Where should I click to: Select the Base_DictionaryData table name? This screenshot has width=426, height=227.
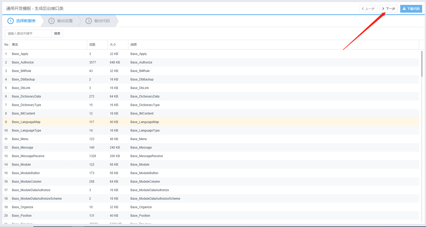(26, 96)
